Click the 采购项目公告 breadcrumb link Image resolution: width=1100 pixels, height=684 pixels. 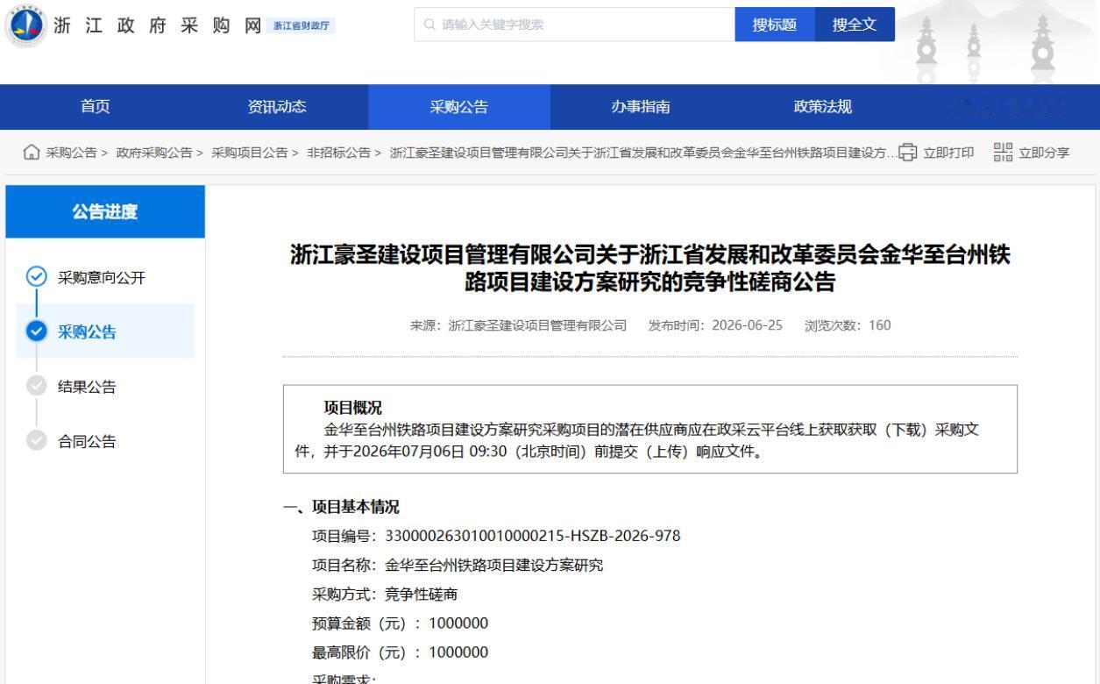pyautogui.click(x=251, y=153)
